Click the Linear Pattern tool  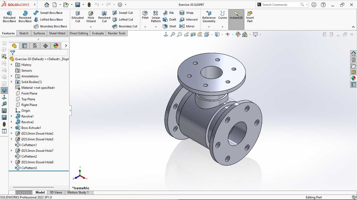click(156, 17)
